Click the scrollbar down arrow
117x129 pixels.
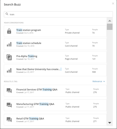pos(110,123)
